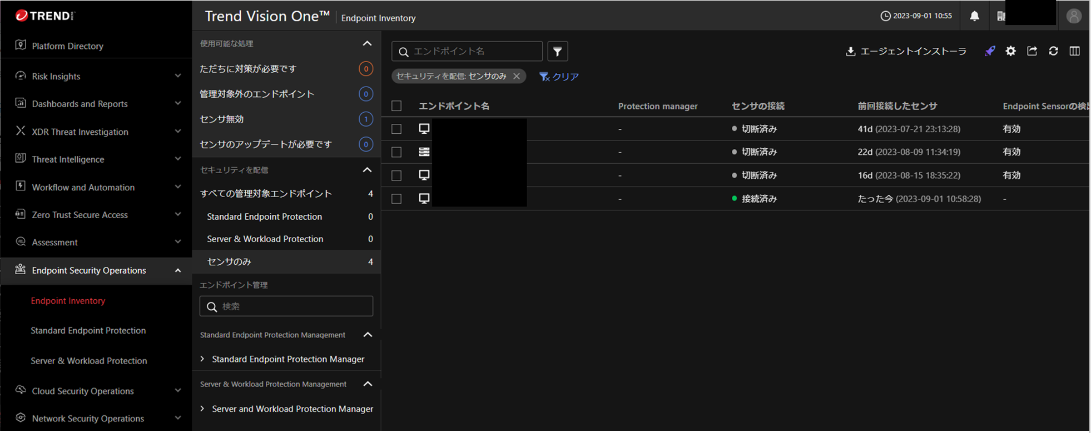Collapse the 使用可能な処理 section
Viewport: 1091px width, 433px height.
tap(367, 43)
